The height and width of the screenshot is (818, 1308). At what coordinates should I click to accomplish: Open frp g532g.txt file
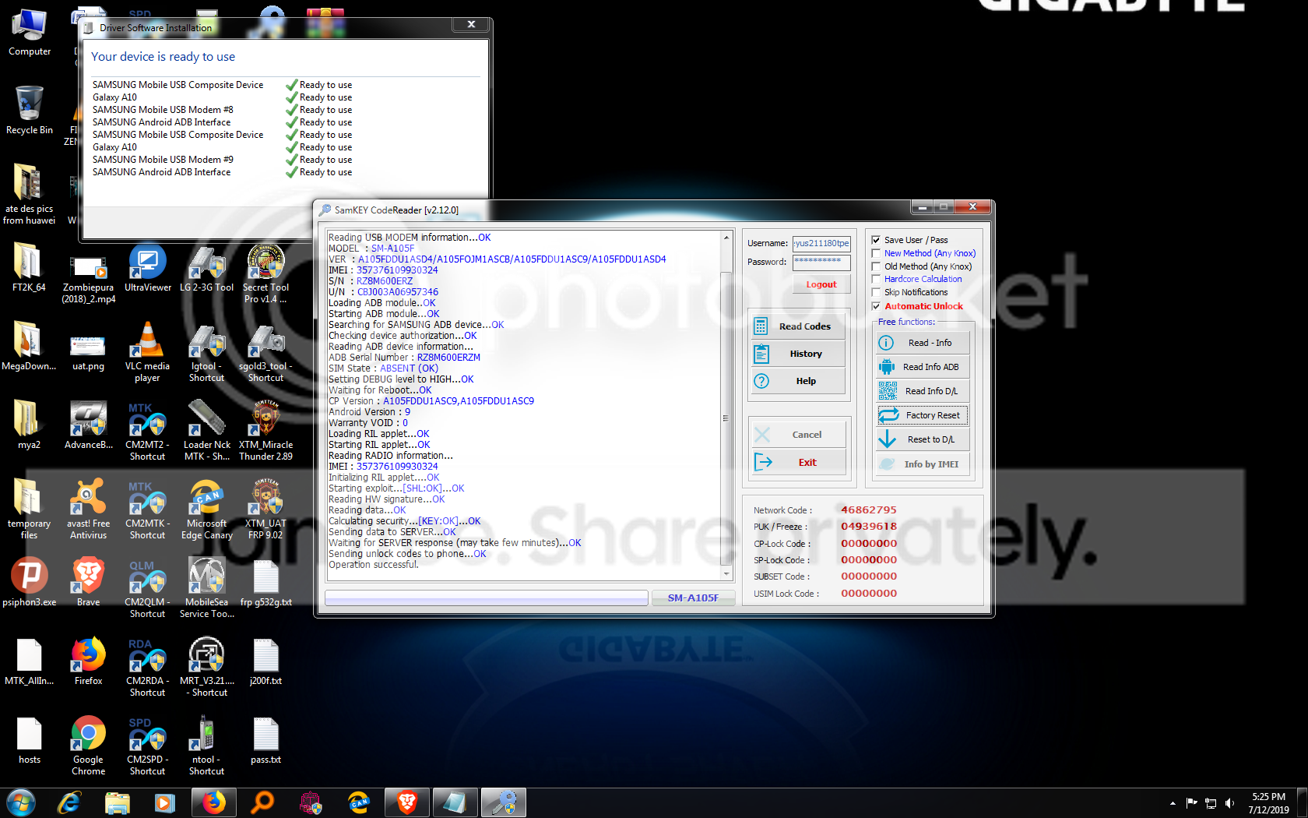coord(266,583)
